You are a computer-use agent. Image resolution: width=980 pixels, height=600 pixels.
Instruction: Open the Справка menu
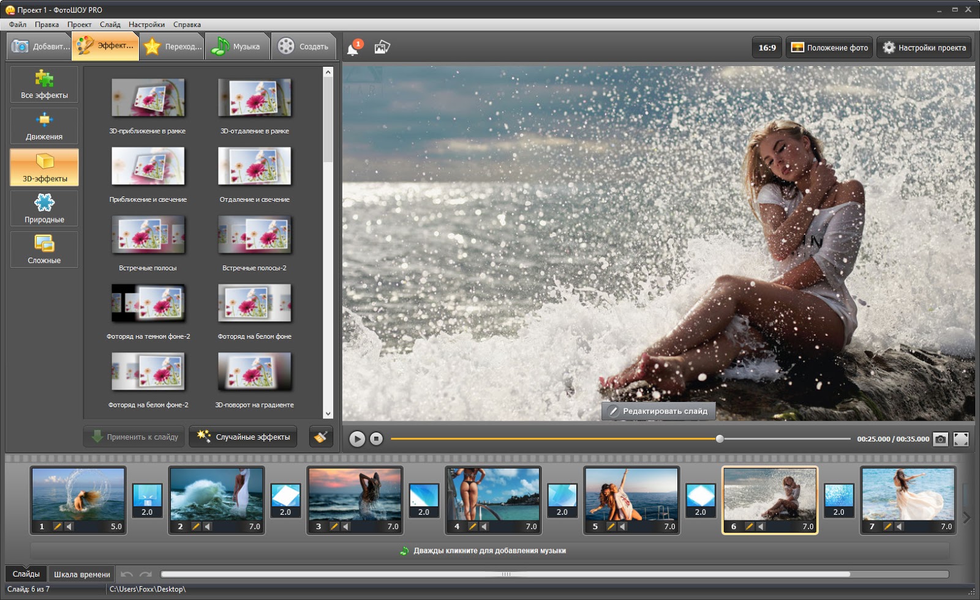187,24
